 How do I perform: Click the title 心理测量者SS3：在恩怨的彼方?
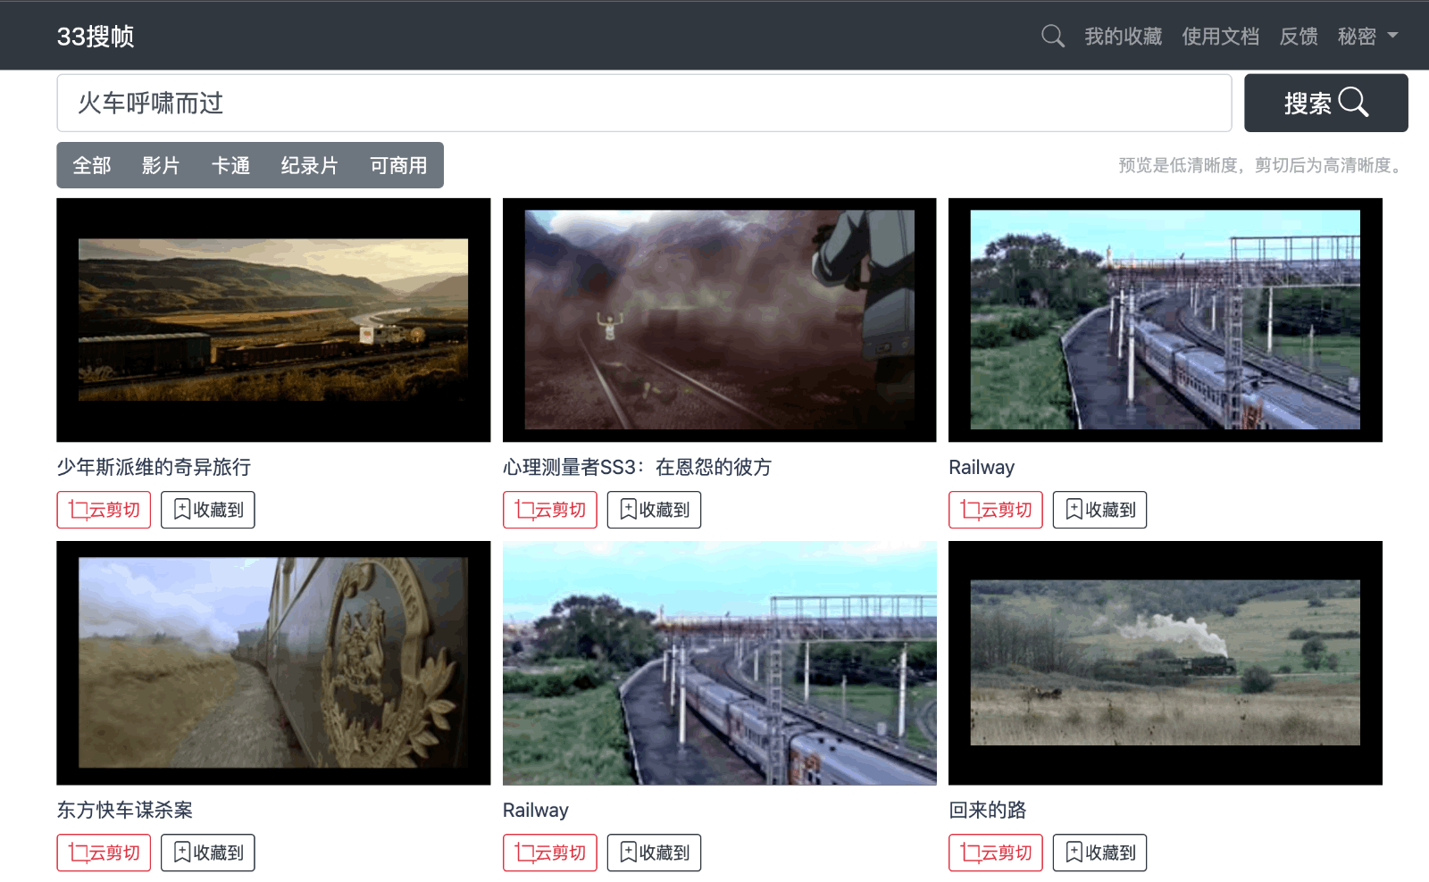coord(637,467)
